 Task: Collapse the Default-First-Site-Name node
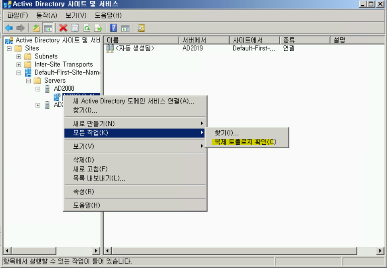(19, 73)
